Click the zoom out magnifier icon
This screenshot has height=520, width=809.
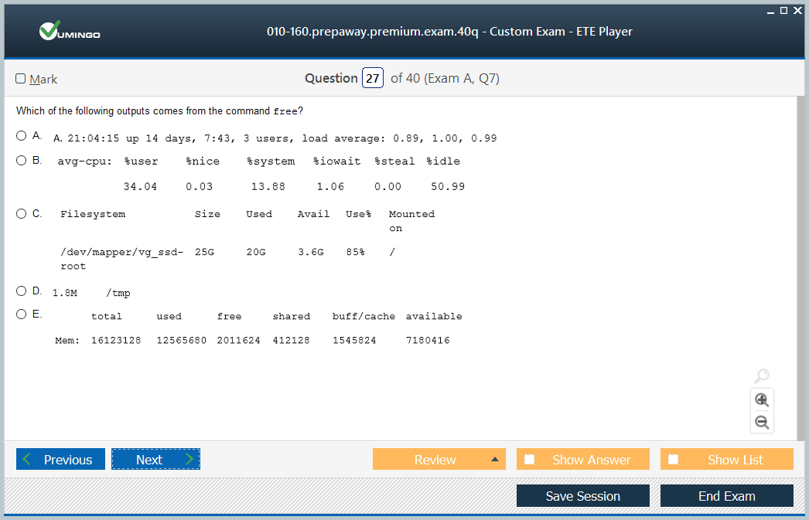(762, 422)
